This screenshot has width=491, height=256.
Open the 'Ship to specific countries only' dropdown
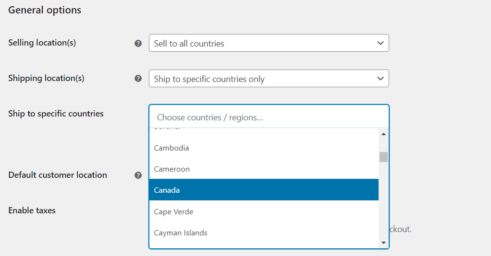click(x=269, y=79)
